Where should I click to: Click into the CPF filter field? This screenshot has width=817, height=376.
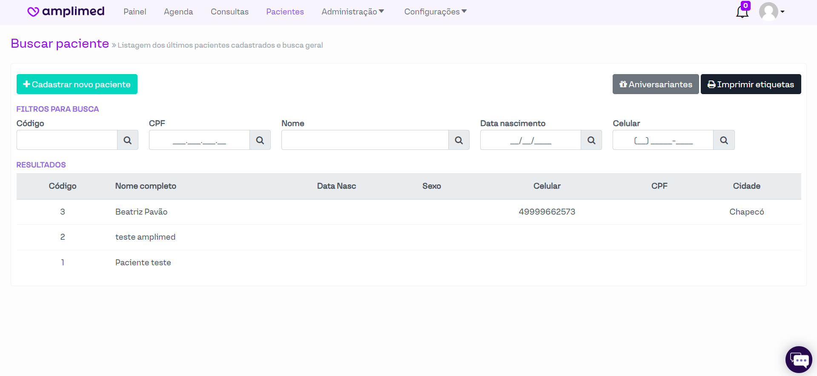pos(199,140)
